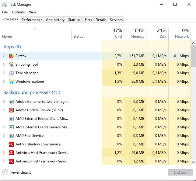
Task: Click the Adobe Genuine Software Integrity icon
Action: (x=11, y=102)
